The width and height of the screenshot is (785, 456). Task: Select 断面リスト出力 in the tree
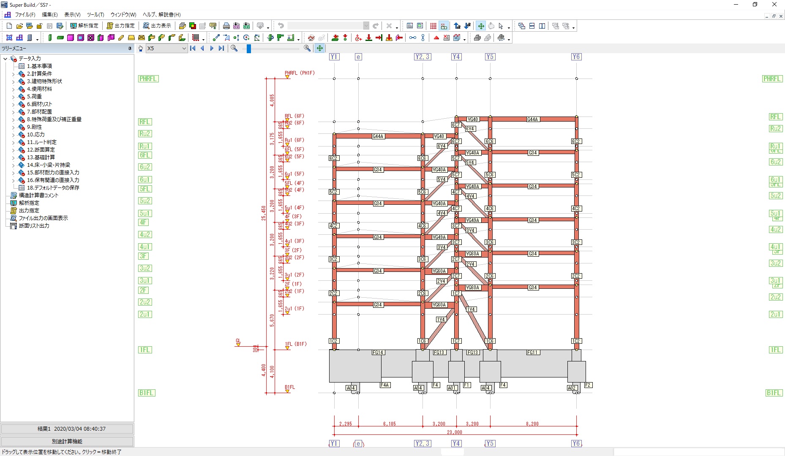(x=34, y=226)
